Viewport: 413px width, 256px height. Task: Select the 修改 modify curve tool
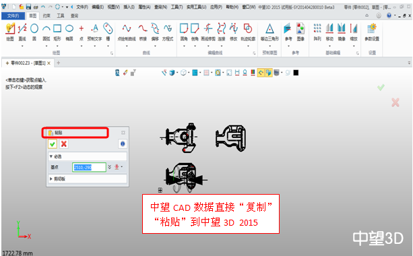tap(234, 32)
